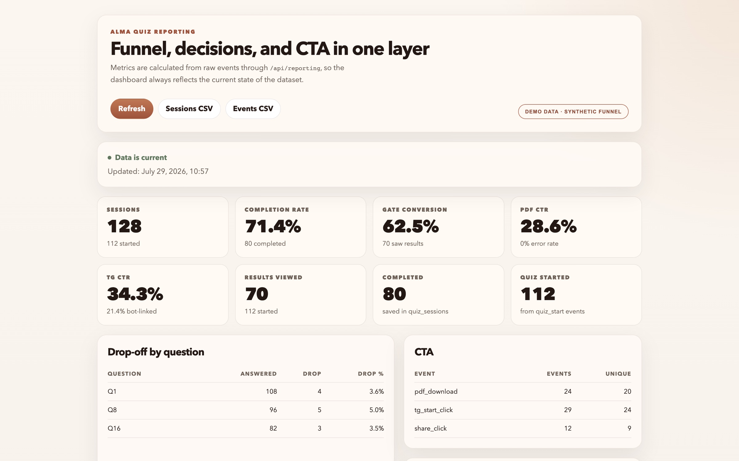Click the Q1 row label
The image size is (739, 461).
coord(112,392)
